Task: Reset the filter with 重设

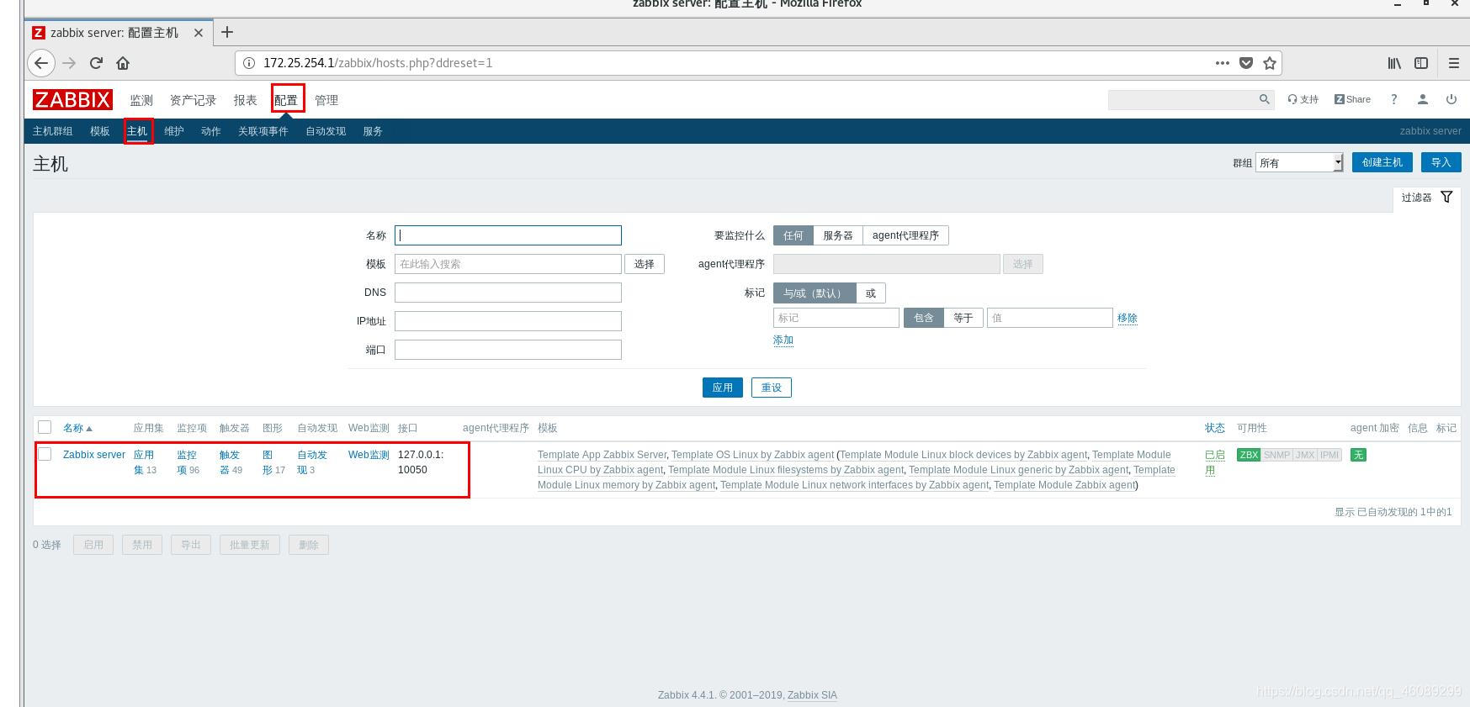Action: coord(772,388)
